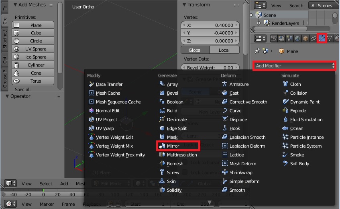Click the outliner horizontal scrollbar
This screenshot has height=209, width=340.
281,28
